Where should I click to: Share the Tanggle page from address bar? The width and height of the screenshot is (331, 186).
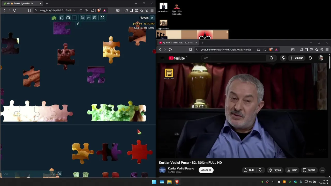point(93,10)
